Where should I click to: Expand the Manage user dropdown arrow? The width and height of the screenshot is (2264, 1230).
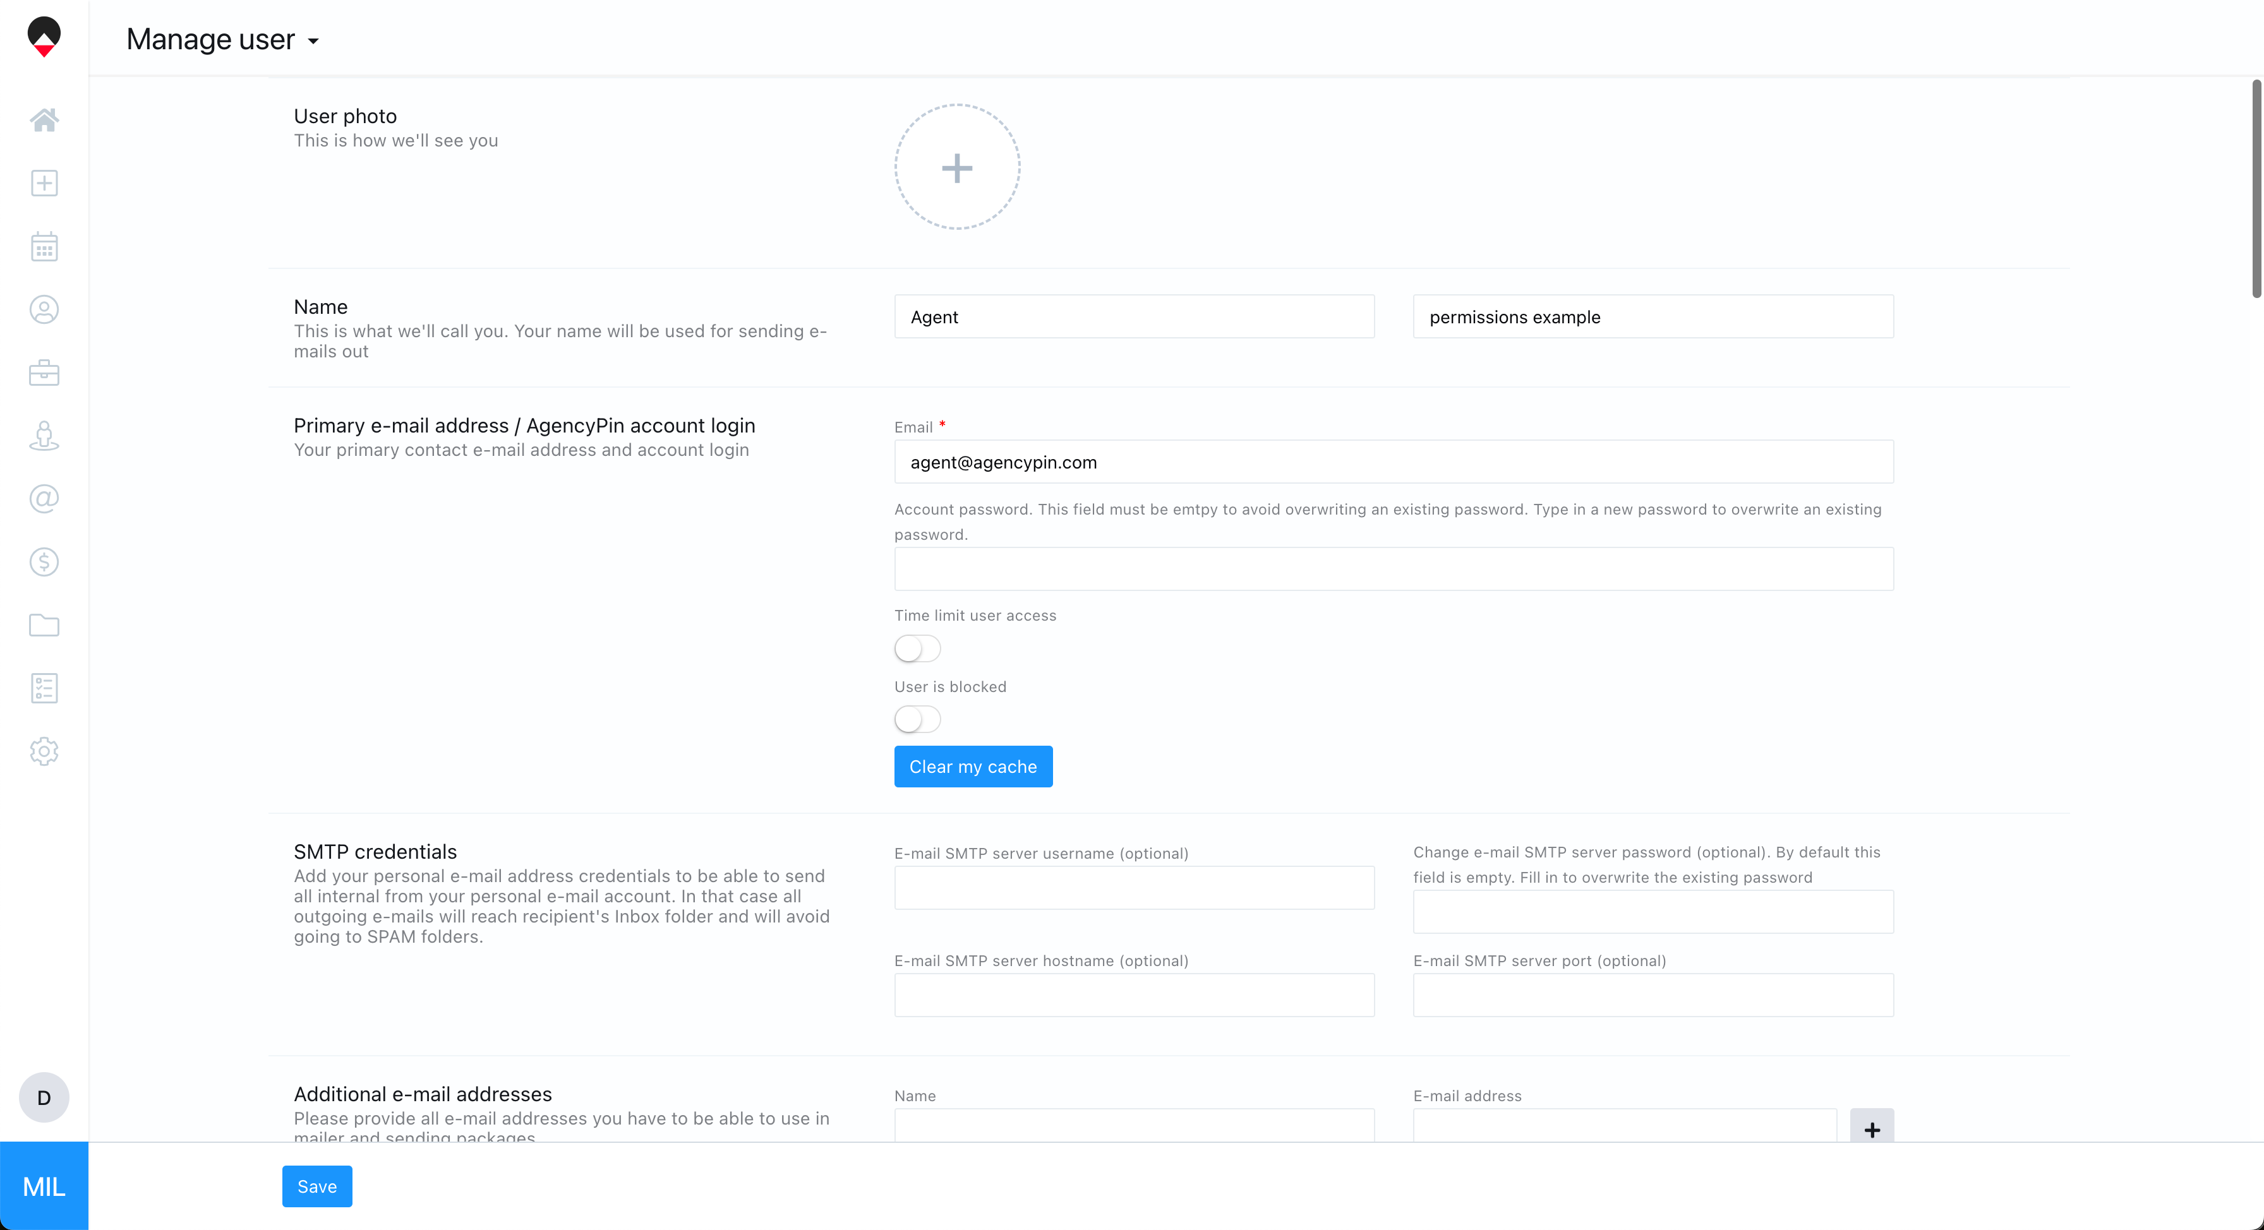point(313,41)
